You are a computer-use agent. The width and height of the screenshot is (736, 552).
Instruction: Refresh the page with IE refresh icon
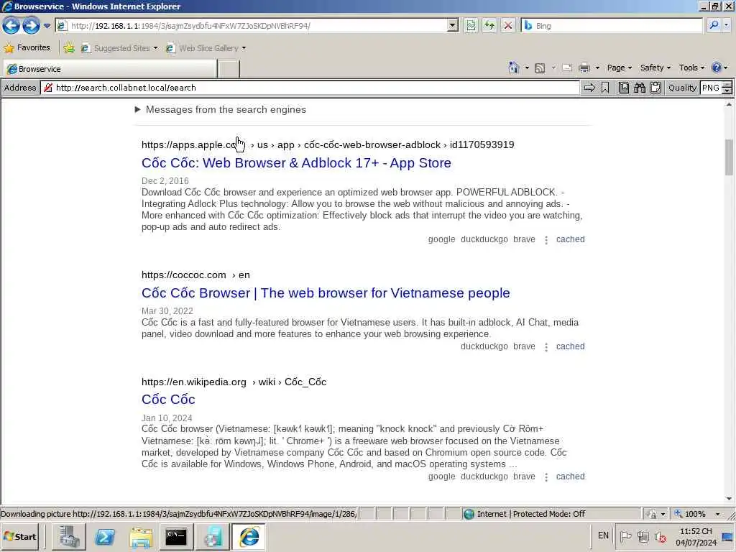pos(489,25)
